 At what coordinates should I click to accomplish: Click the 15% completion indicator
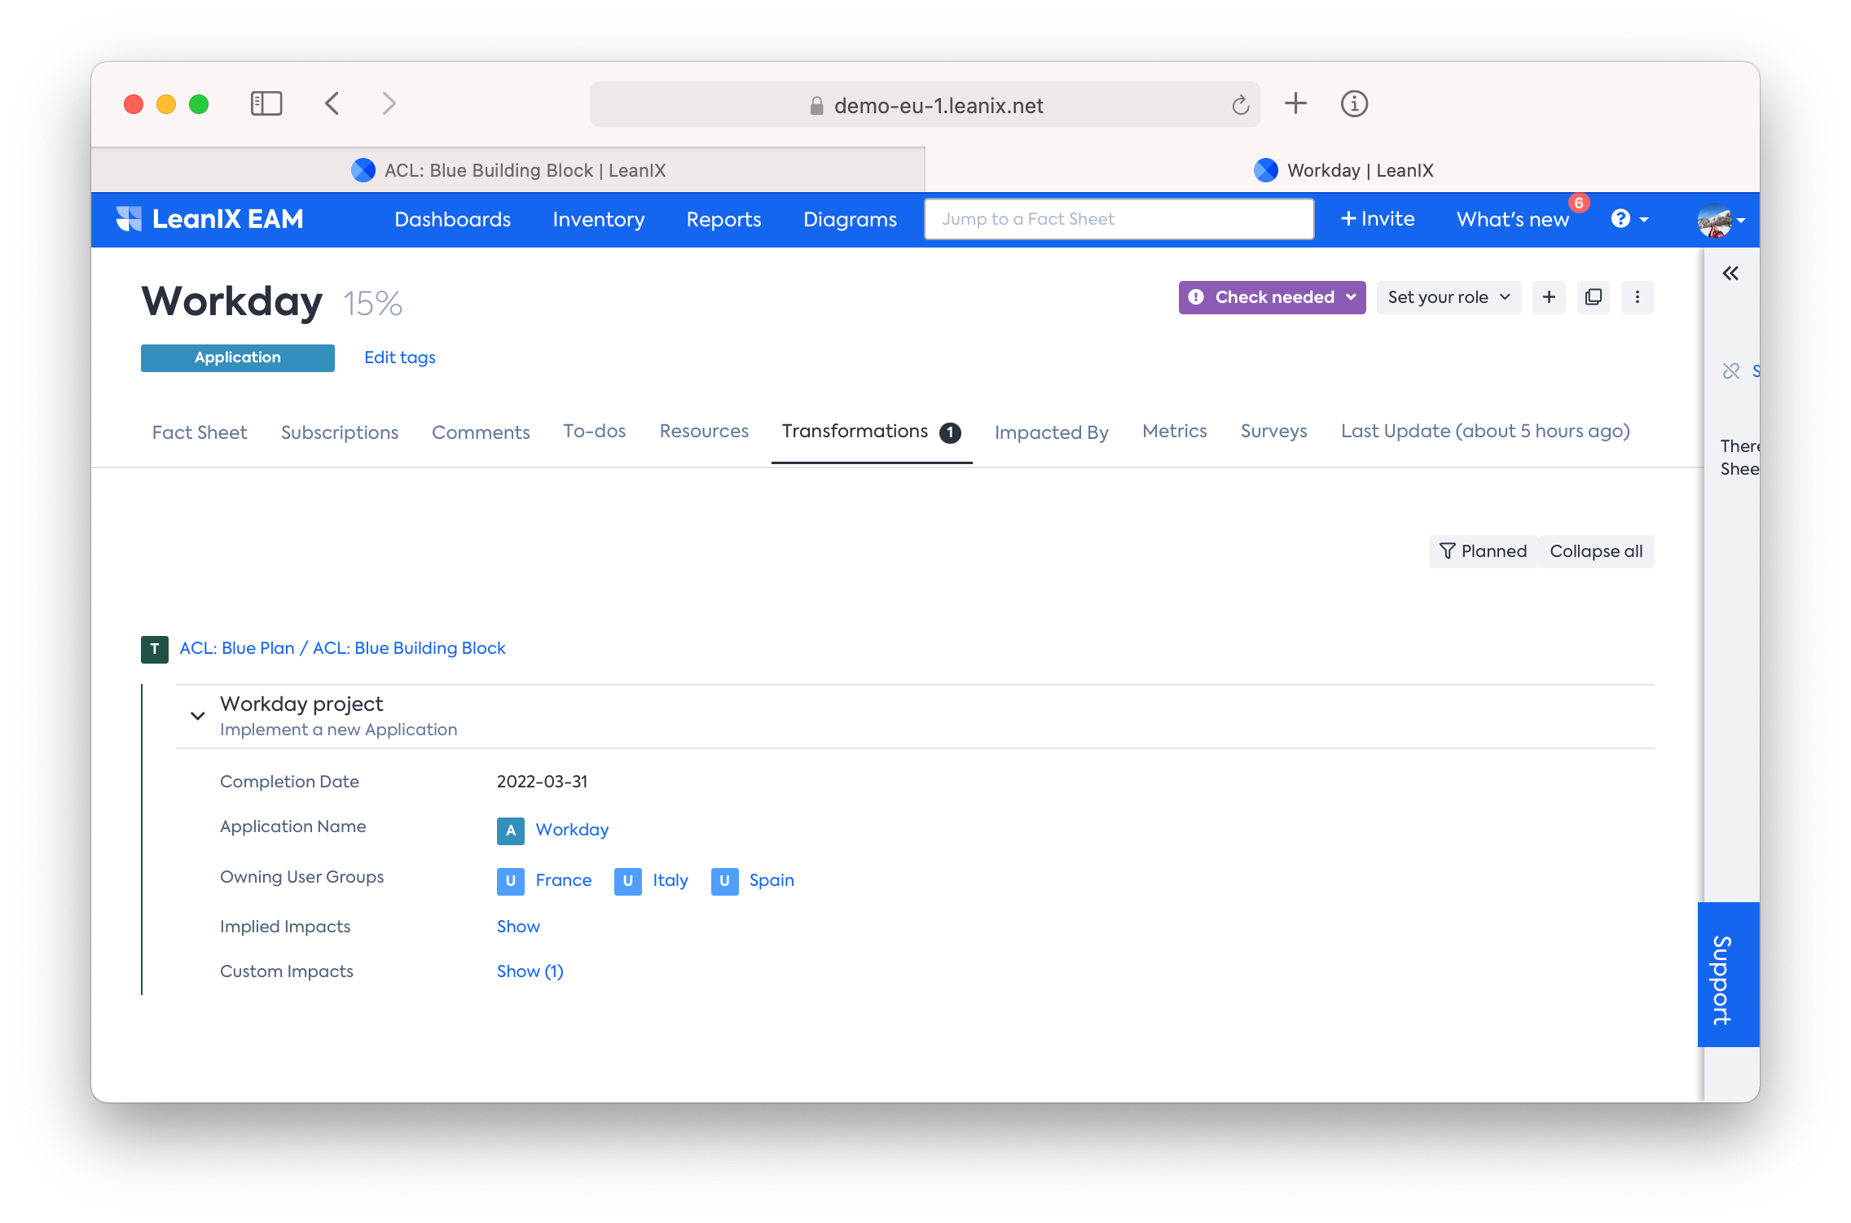point(372,304)
